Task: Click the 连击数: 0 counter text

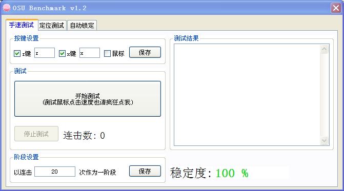Action: tap(84, 136)
